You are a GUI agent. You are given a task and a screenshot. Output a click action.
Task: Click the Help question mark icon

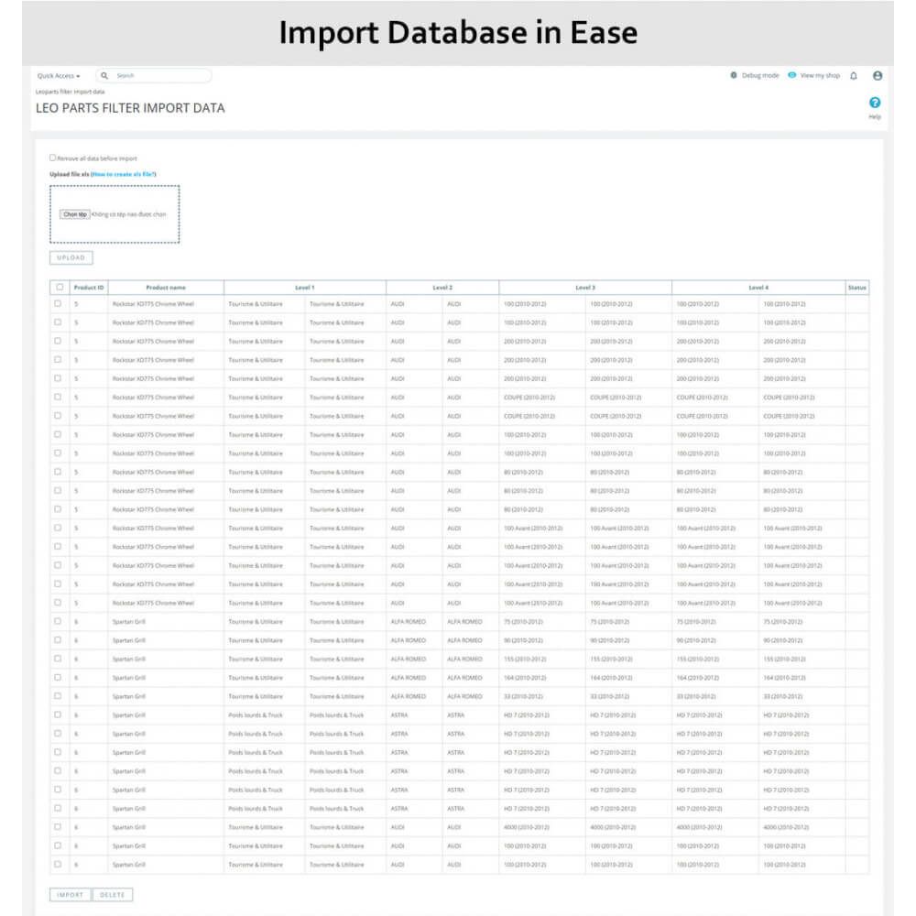tap(875, 103)
